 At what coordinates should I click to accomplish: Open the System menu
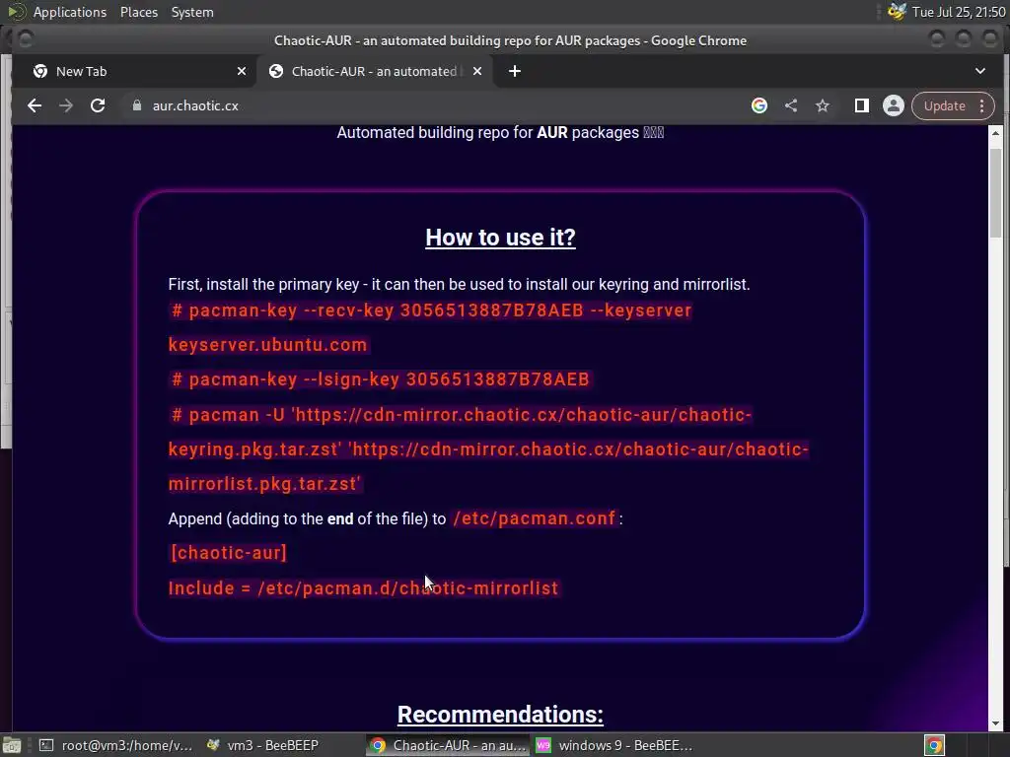tap(192, 12)
